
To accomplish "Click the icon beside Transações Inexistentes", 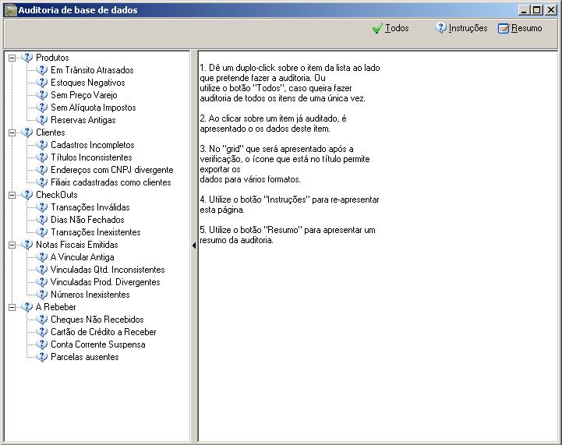I will pyautogui.click(x=41, y=232).
